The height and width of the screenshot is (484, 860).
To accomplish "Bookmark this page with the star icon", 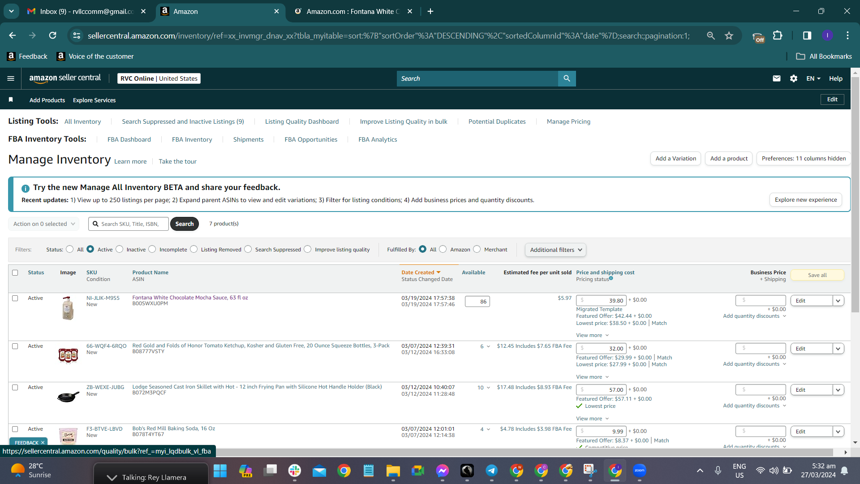I will (x=729, y=35).
